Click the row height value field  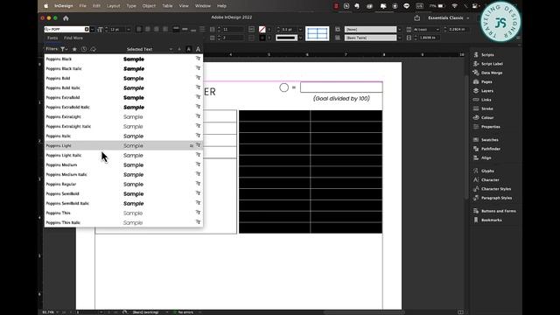[x=458, y=29]
